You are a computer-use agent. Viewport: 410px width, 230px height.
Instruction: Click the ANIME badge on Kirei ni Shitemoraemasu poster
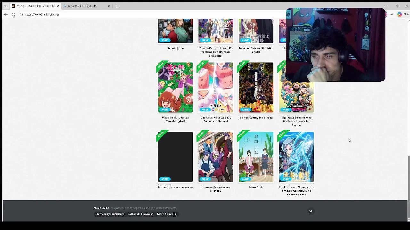(165, 179)
